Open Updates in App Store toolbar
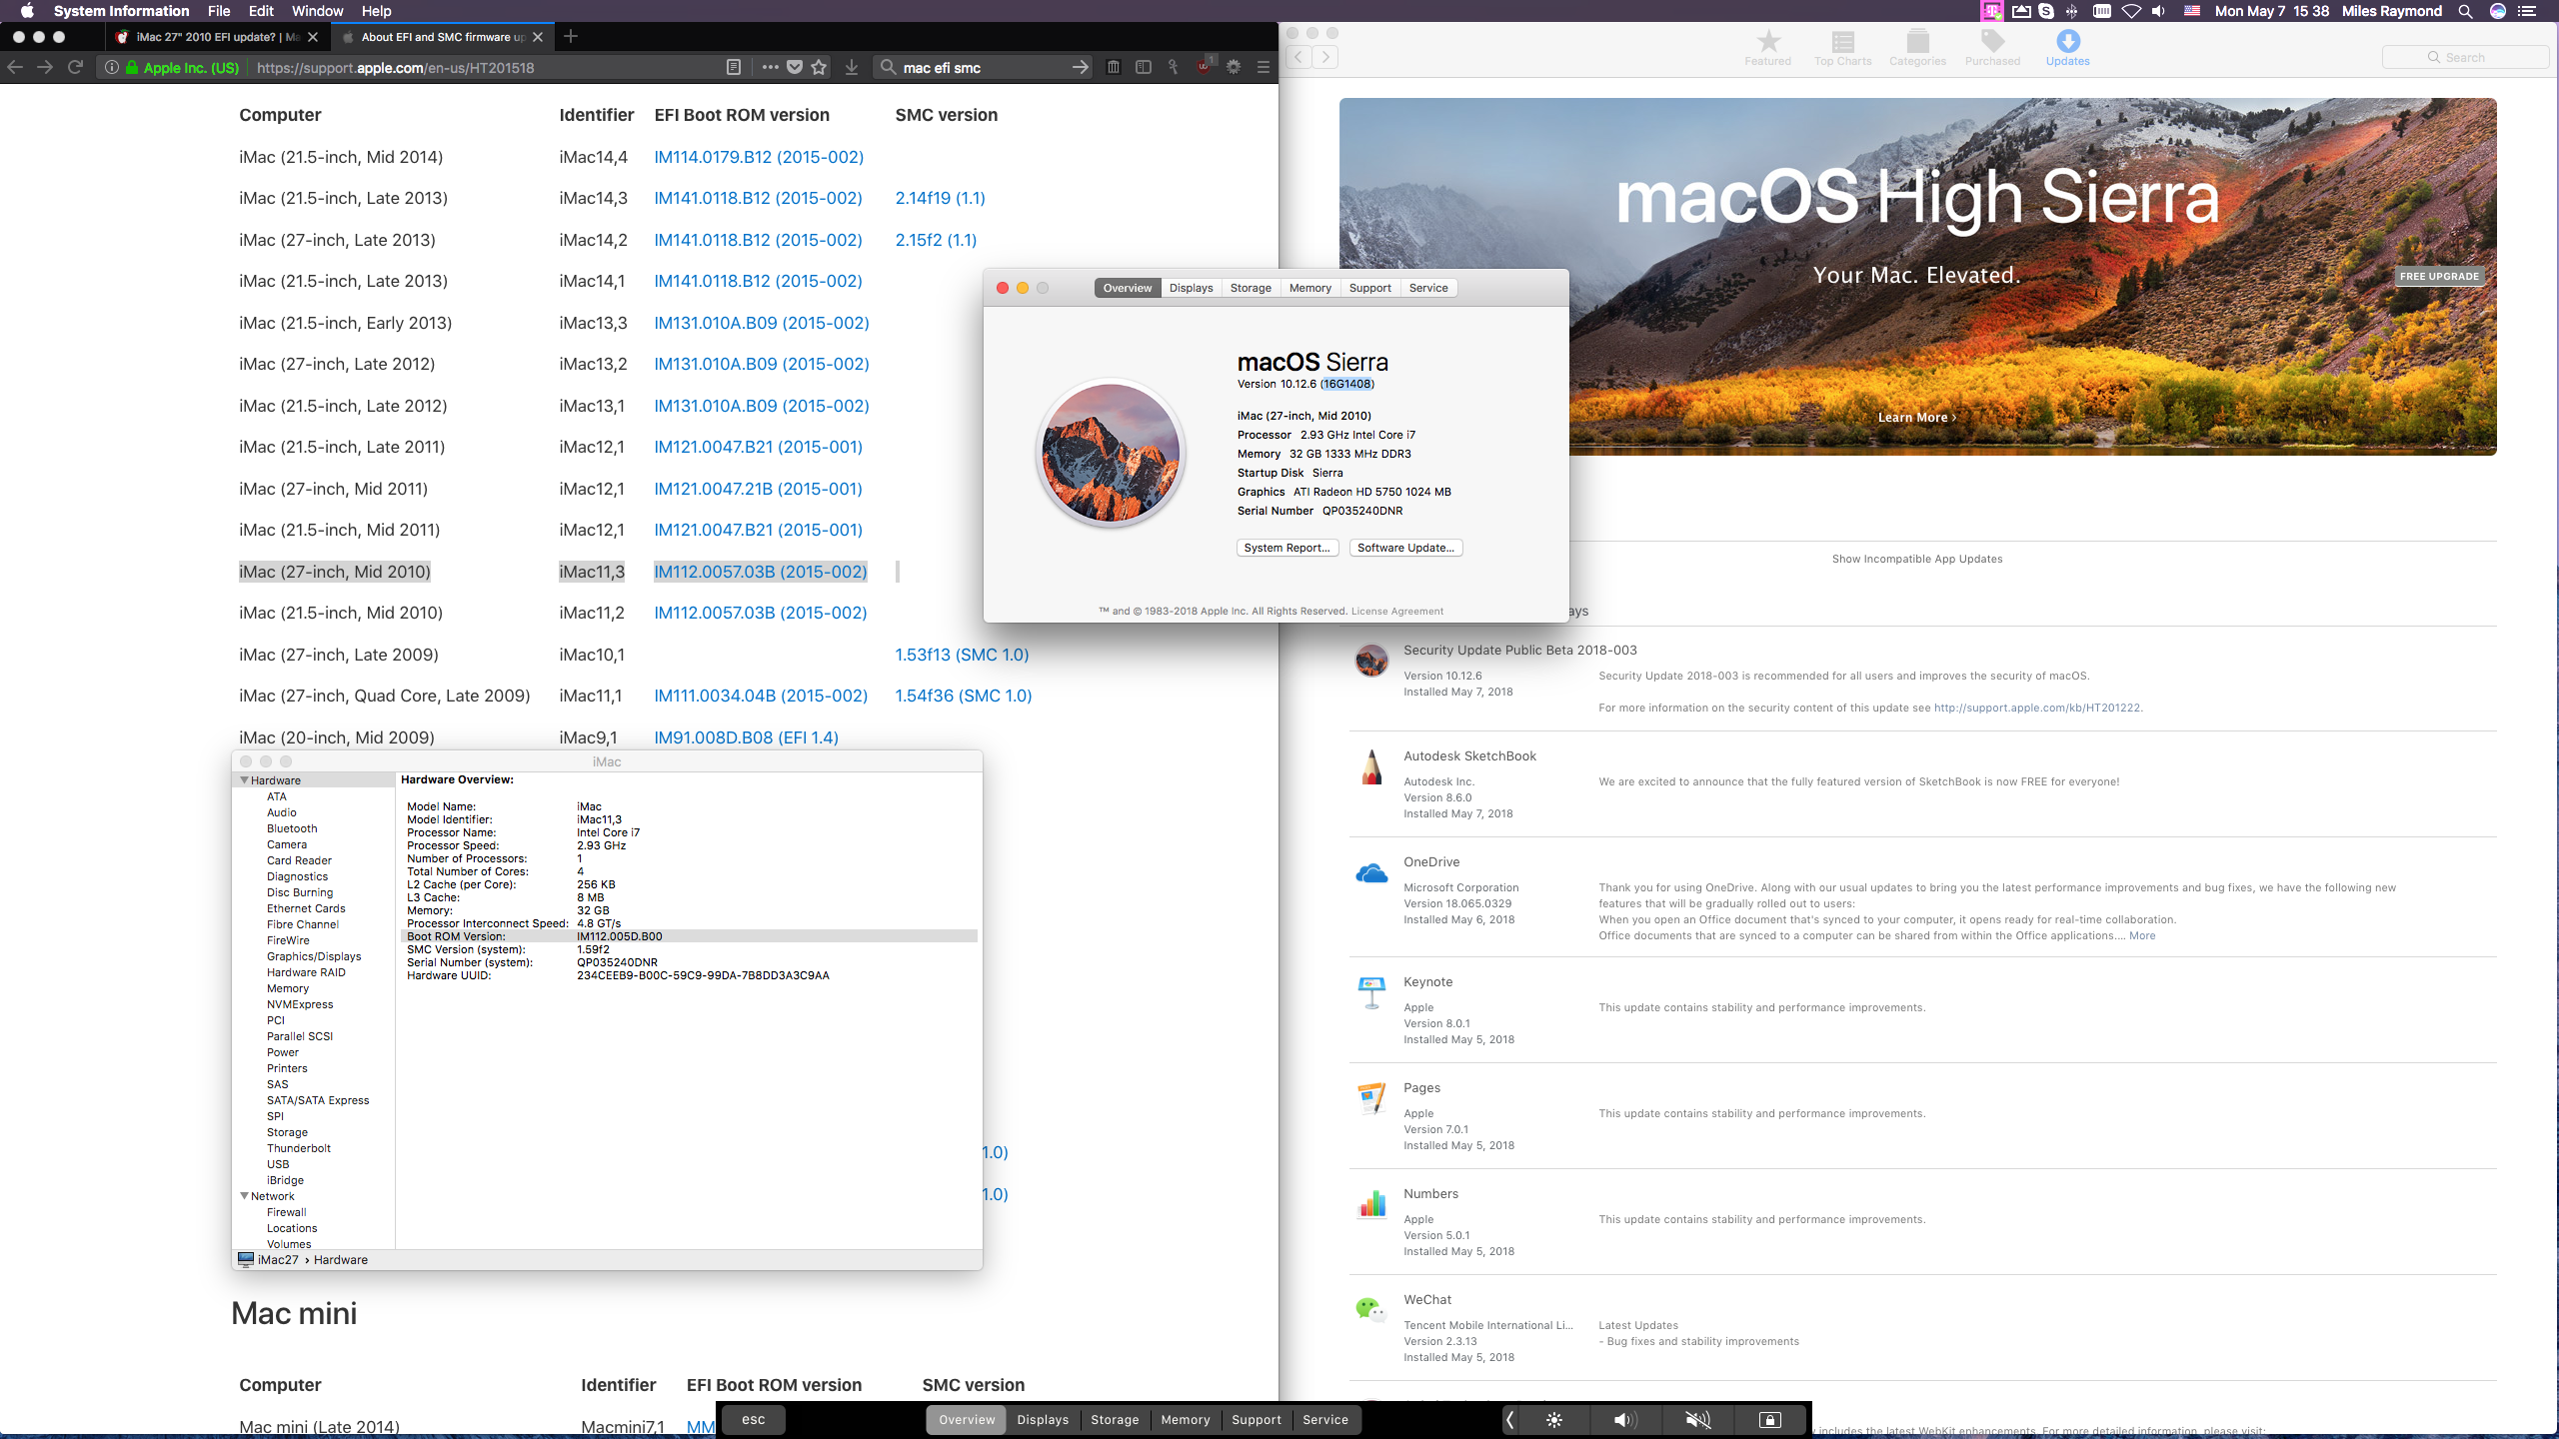Image resolution: width=2559 pixels, height=1439 pixels. pos(2067,47)
